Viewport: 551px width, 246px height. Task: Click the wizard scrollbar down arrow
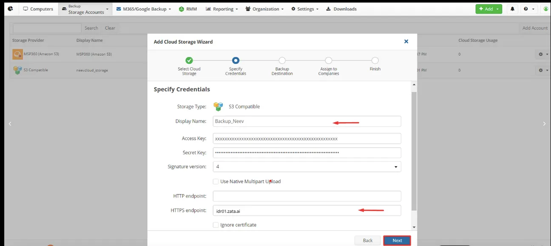click(x=414, y=227)
